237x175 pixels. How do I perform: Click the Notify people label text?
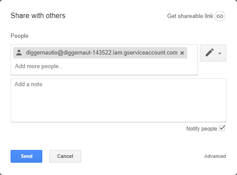coord(201,129)
